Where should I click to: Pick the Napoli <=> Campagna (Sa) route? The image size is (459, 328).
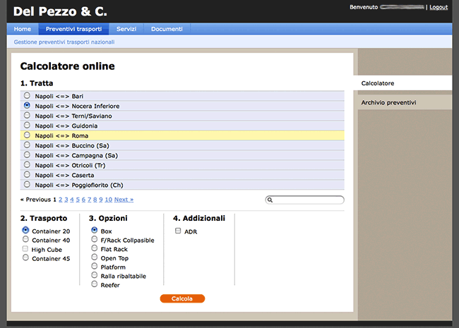[27, 154]
